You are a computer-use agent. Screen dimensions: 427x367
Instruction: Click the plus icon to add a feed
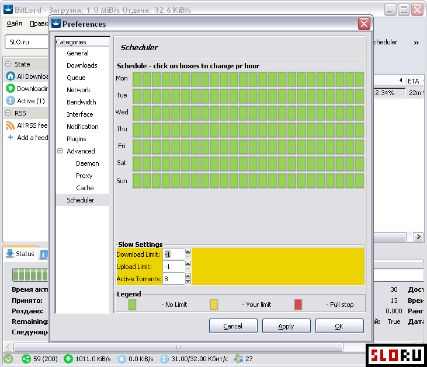(x=11, y=137)
